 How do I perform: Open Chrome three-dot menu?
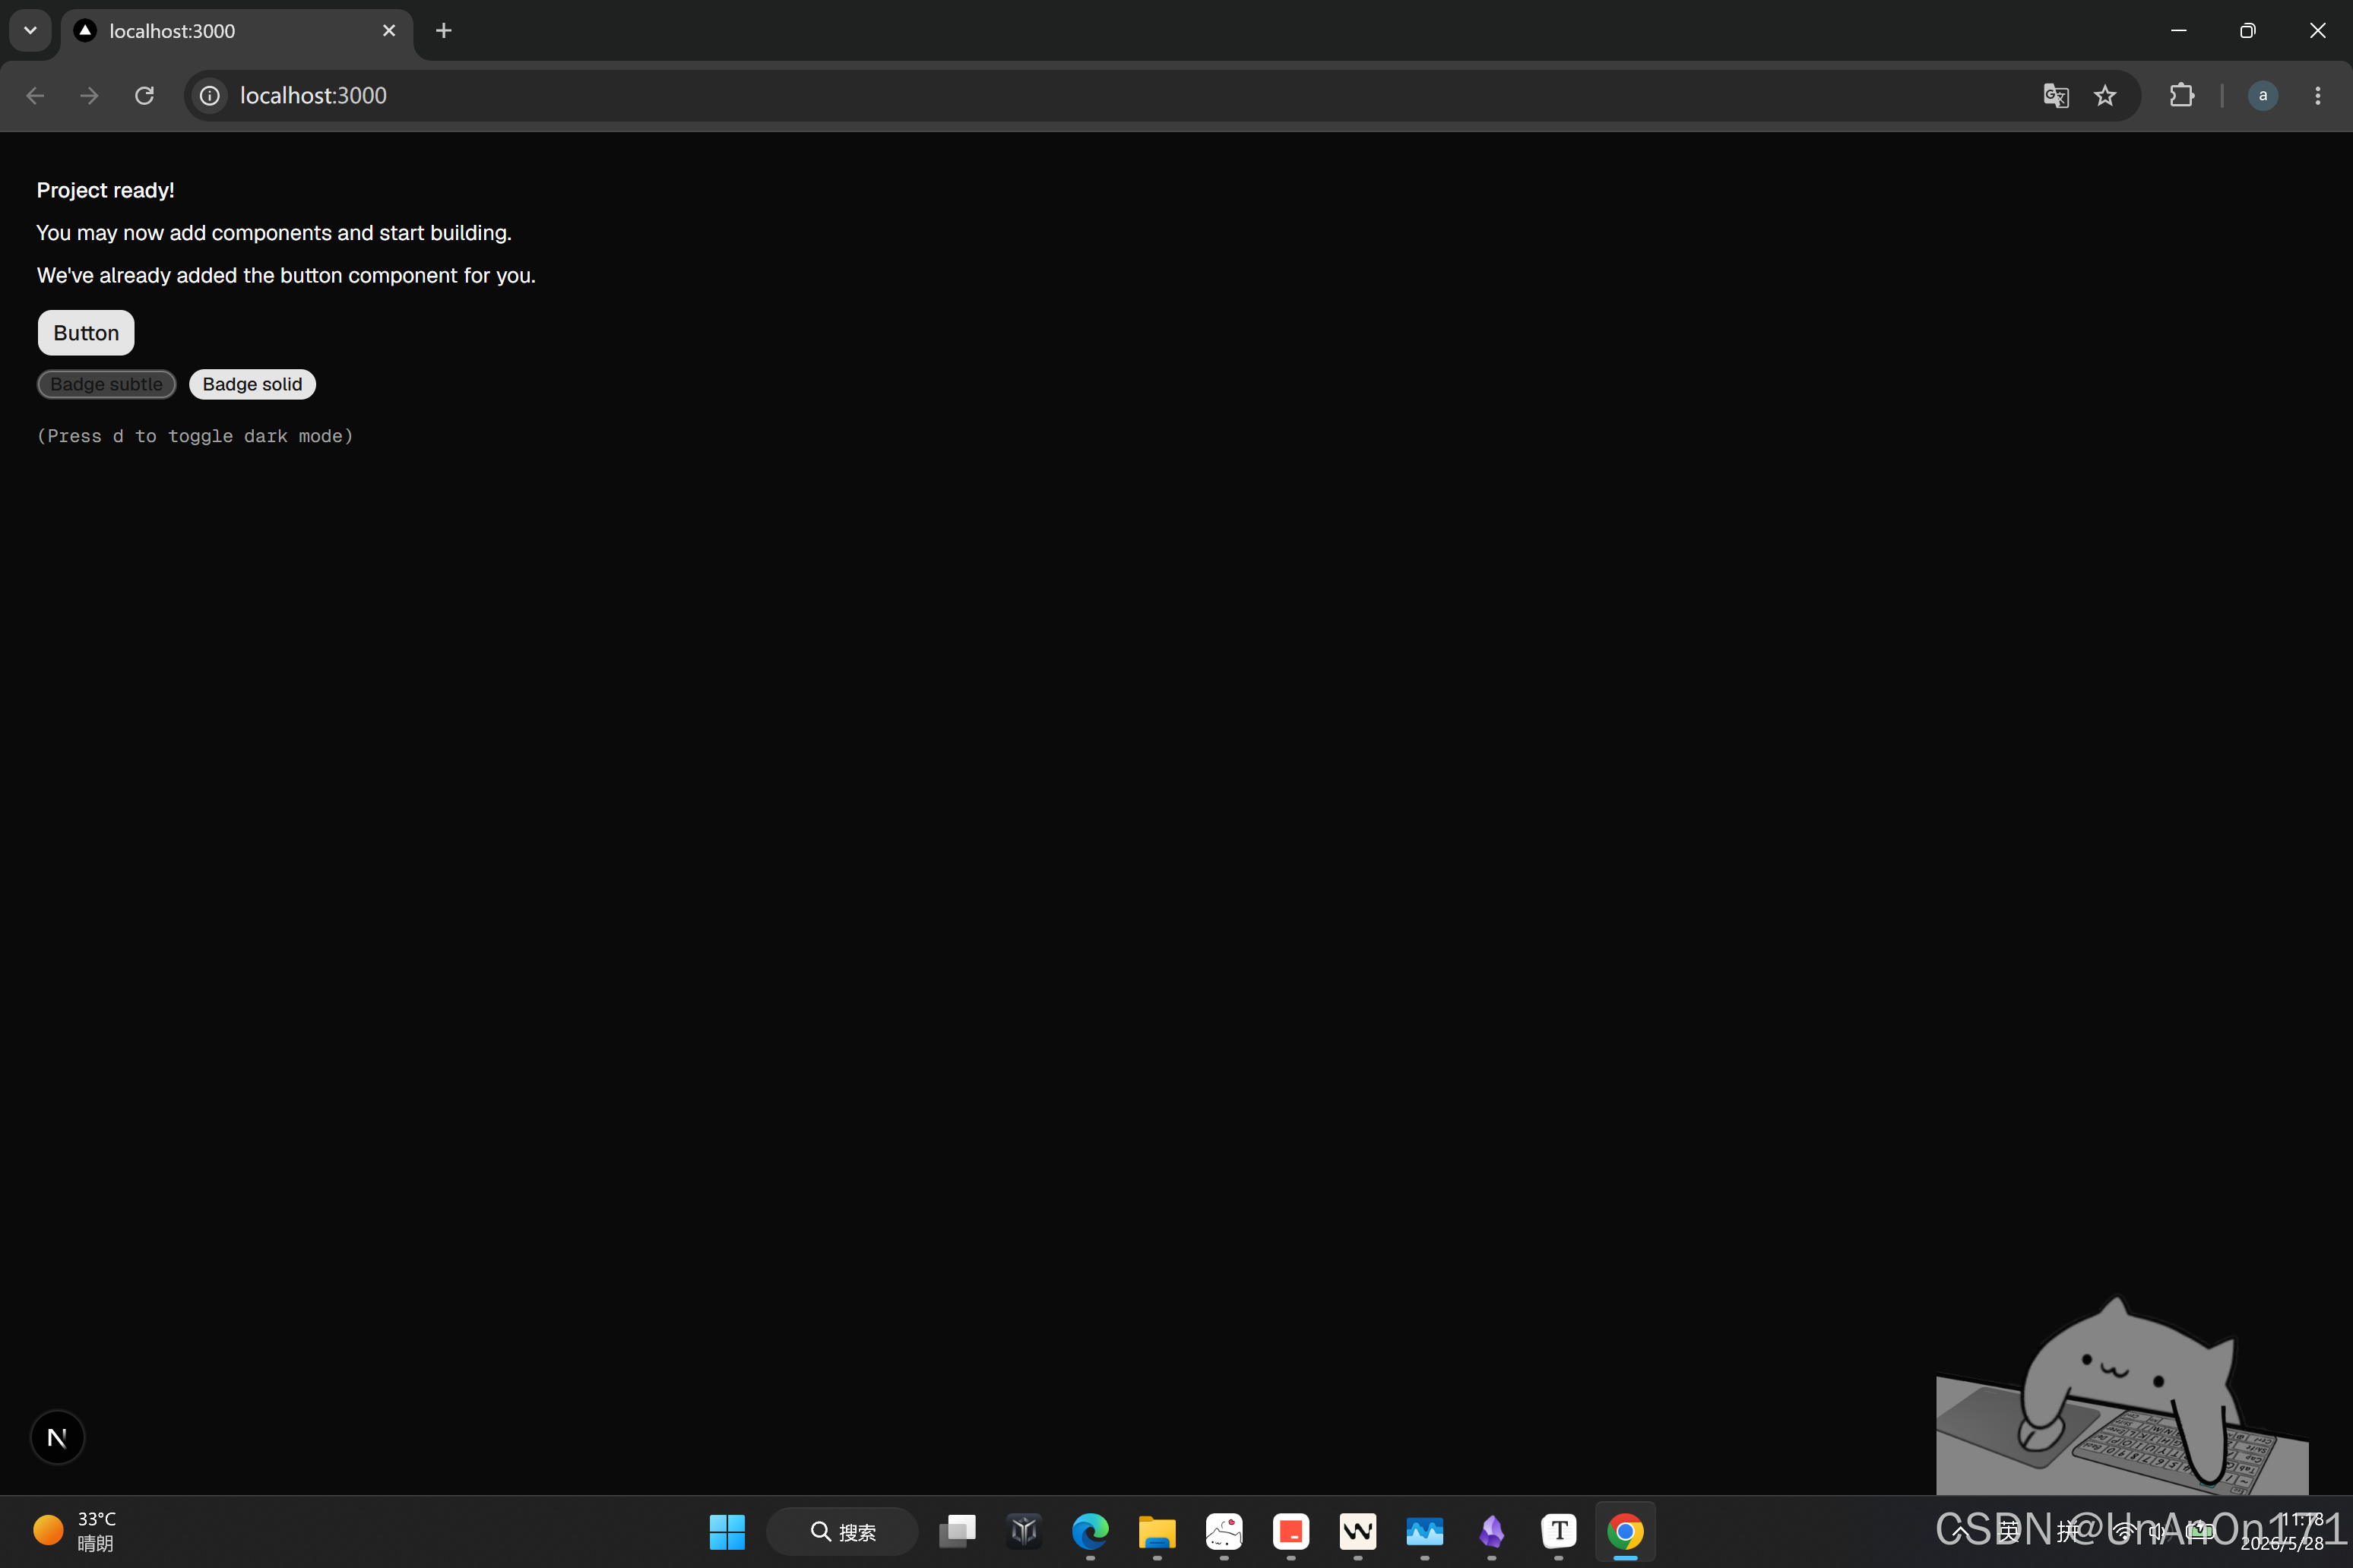pos(2317,95)
